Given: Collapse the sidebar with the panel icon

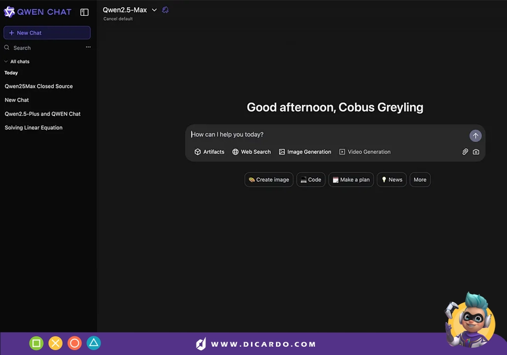Looking at the screenshot, I should pos(84,12).
